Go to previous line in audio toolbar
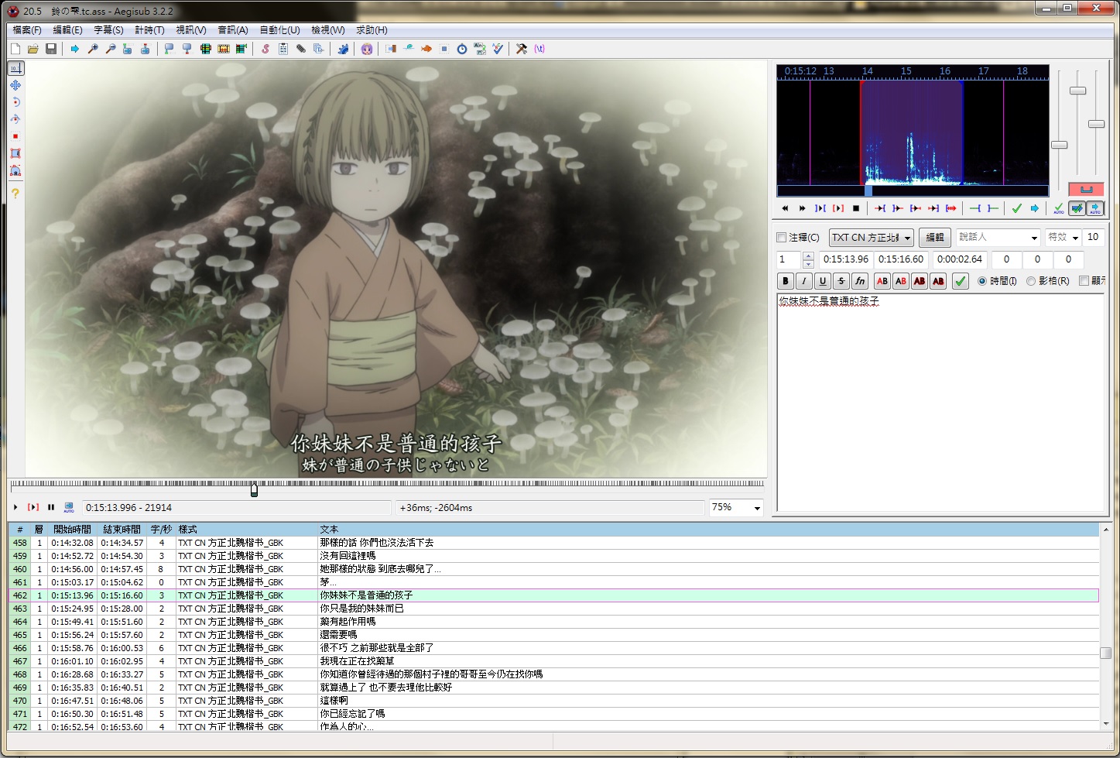This screenshot has height=758, width=1120. [x=785, y=208]
